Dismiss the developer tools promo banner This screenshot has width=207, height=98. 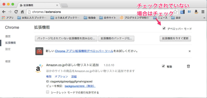190,51
